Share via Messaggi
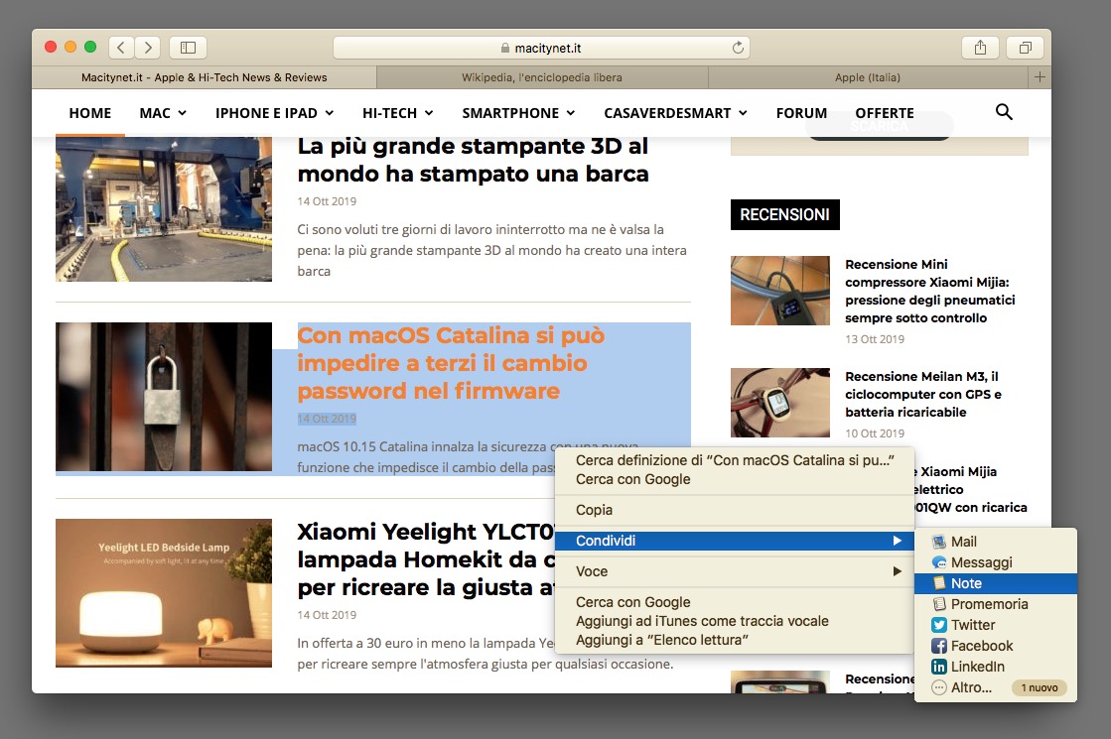Viewport: 1111px width, 739px height. 996,562
